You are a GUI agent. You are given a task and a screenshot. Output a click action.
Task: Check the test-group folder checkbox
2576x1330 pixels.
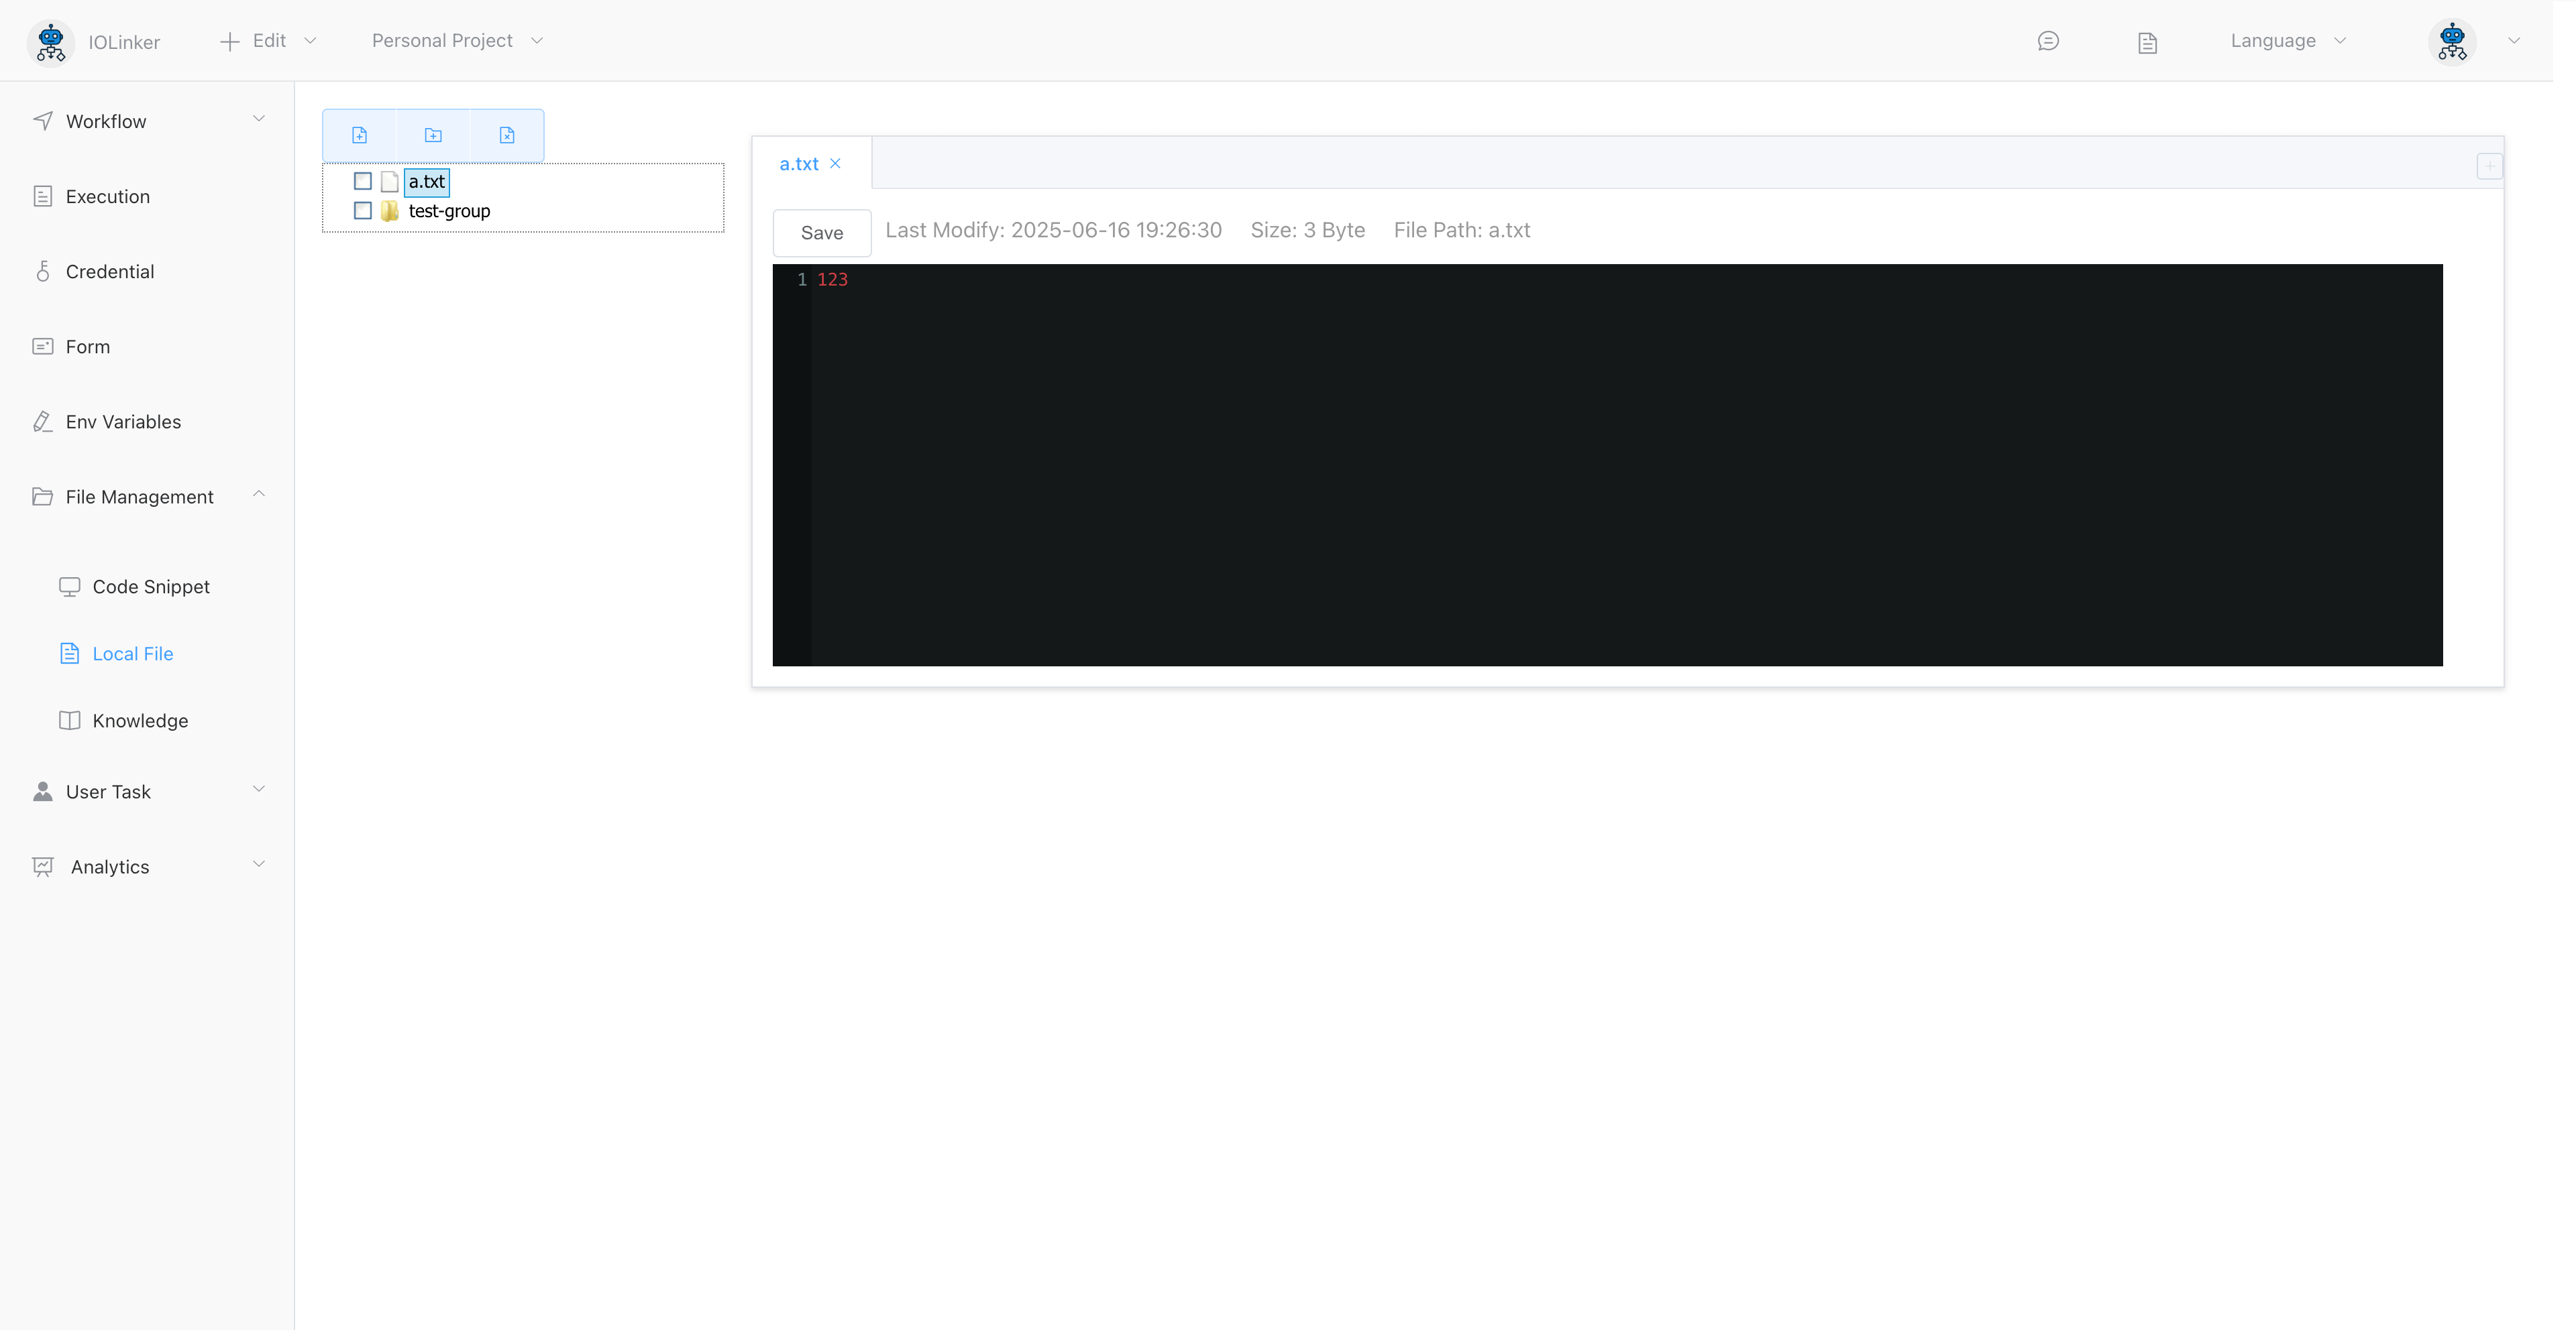pyautogui.click(x=363, y=211)
